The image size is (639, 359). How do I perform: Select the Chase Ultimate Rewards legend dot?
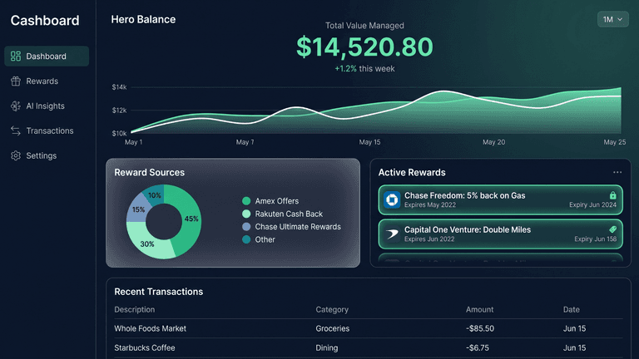coord(246,227)
